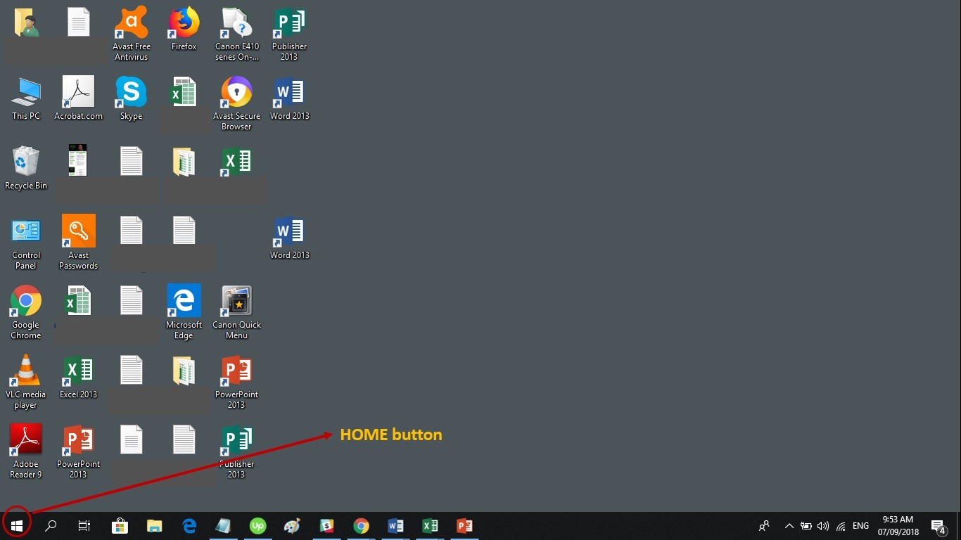961x540 pixels.
Task: Click the ENG language indicator
Action: pyautogui.click(x=860, y=526)
